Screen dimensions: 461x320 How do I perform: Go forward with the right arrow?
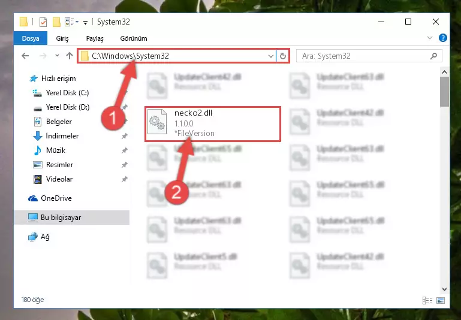pyautogui.click(x=43, y=56)
